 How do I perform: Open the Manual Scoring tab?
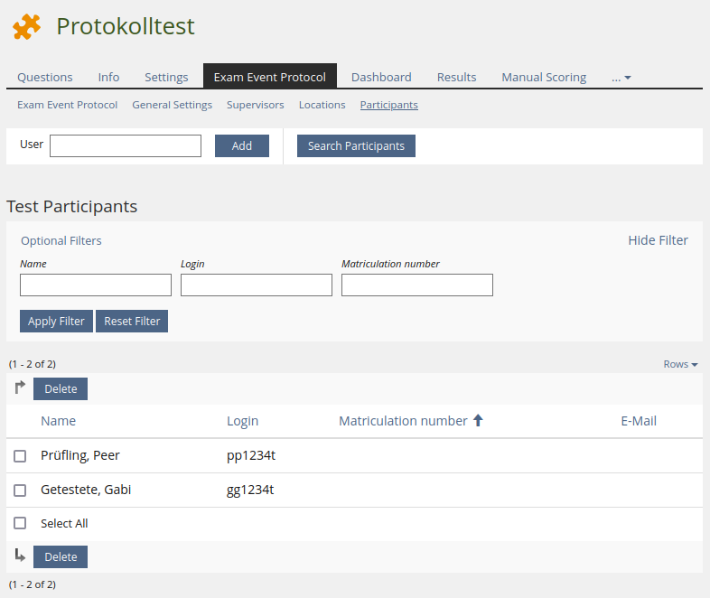544,78
